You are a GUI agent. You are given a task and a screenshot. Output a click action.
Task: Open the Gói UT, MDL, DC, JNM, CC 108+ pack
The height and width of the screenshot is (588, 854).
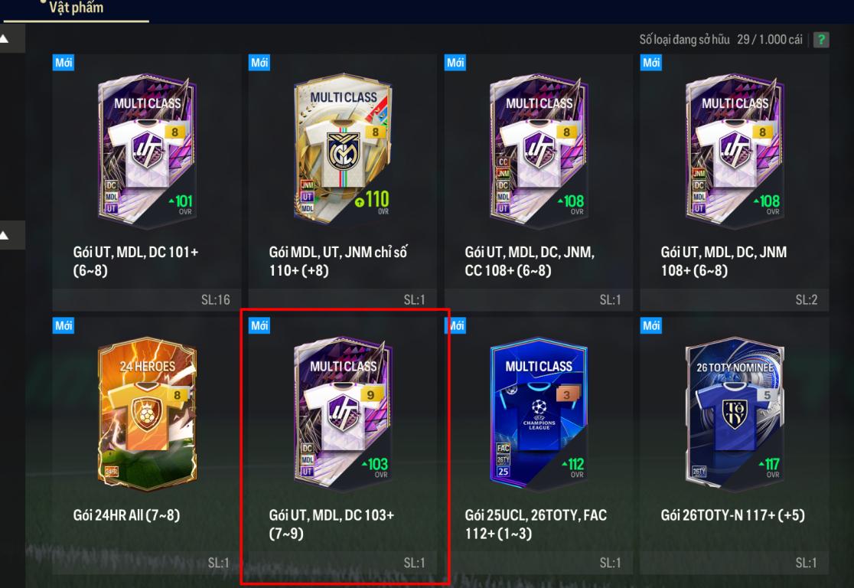tap(539, 182)
